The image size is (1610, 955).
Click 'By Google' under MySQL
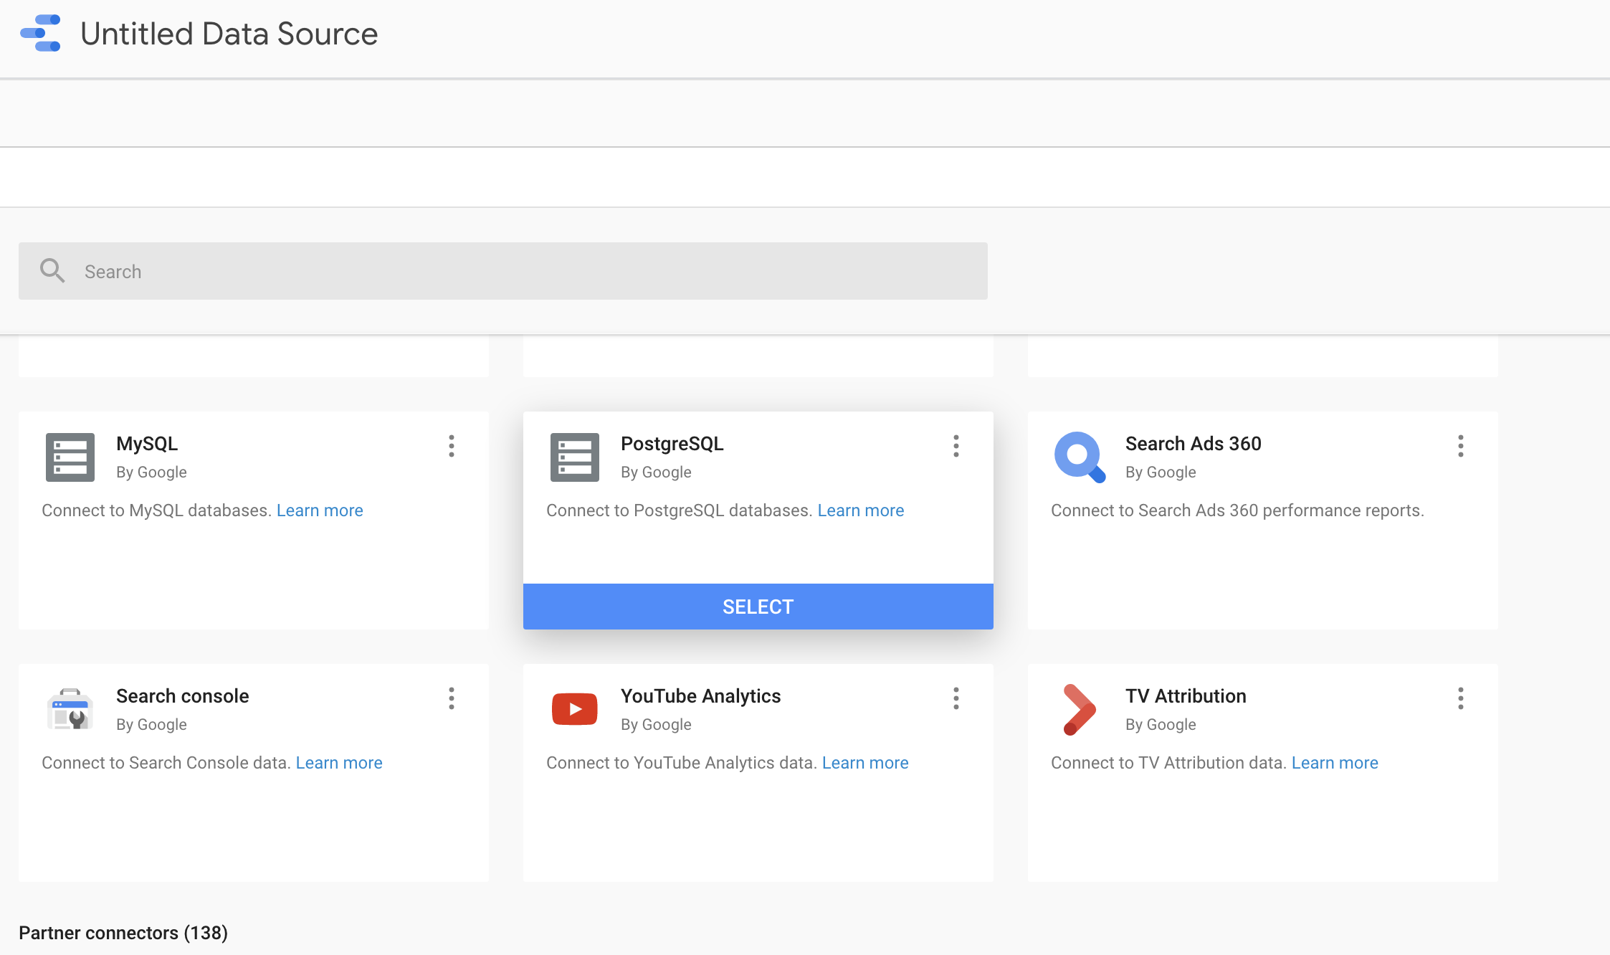pyautogui.click(x=151, y=472)
